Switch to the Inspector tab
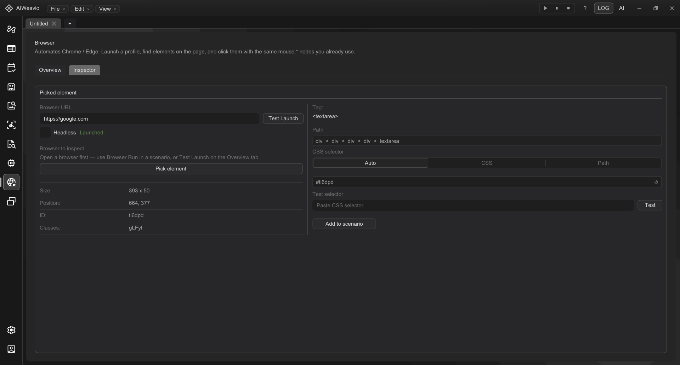The image size is (680, 365). [84, 70]
